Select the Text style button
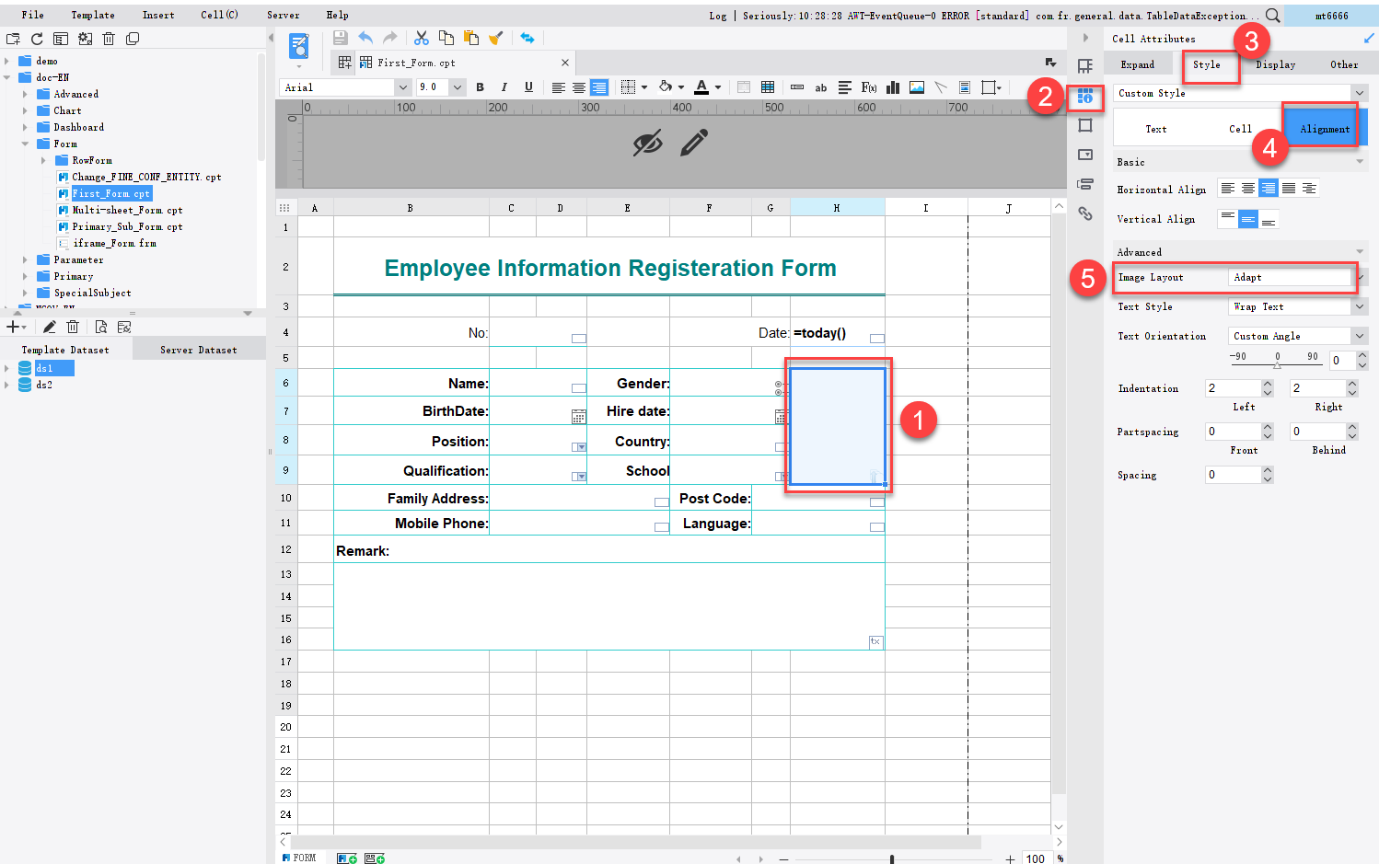 pos(1155,129)
